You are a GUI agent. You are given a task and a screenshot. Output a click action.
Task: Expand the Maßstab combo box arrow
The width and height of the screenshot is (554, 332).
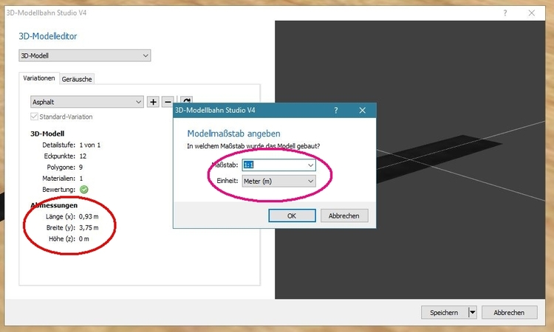pyautogui.click(x=310, y=165)
